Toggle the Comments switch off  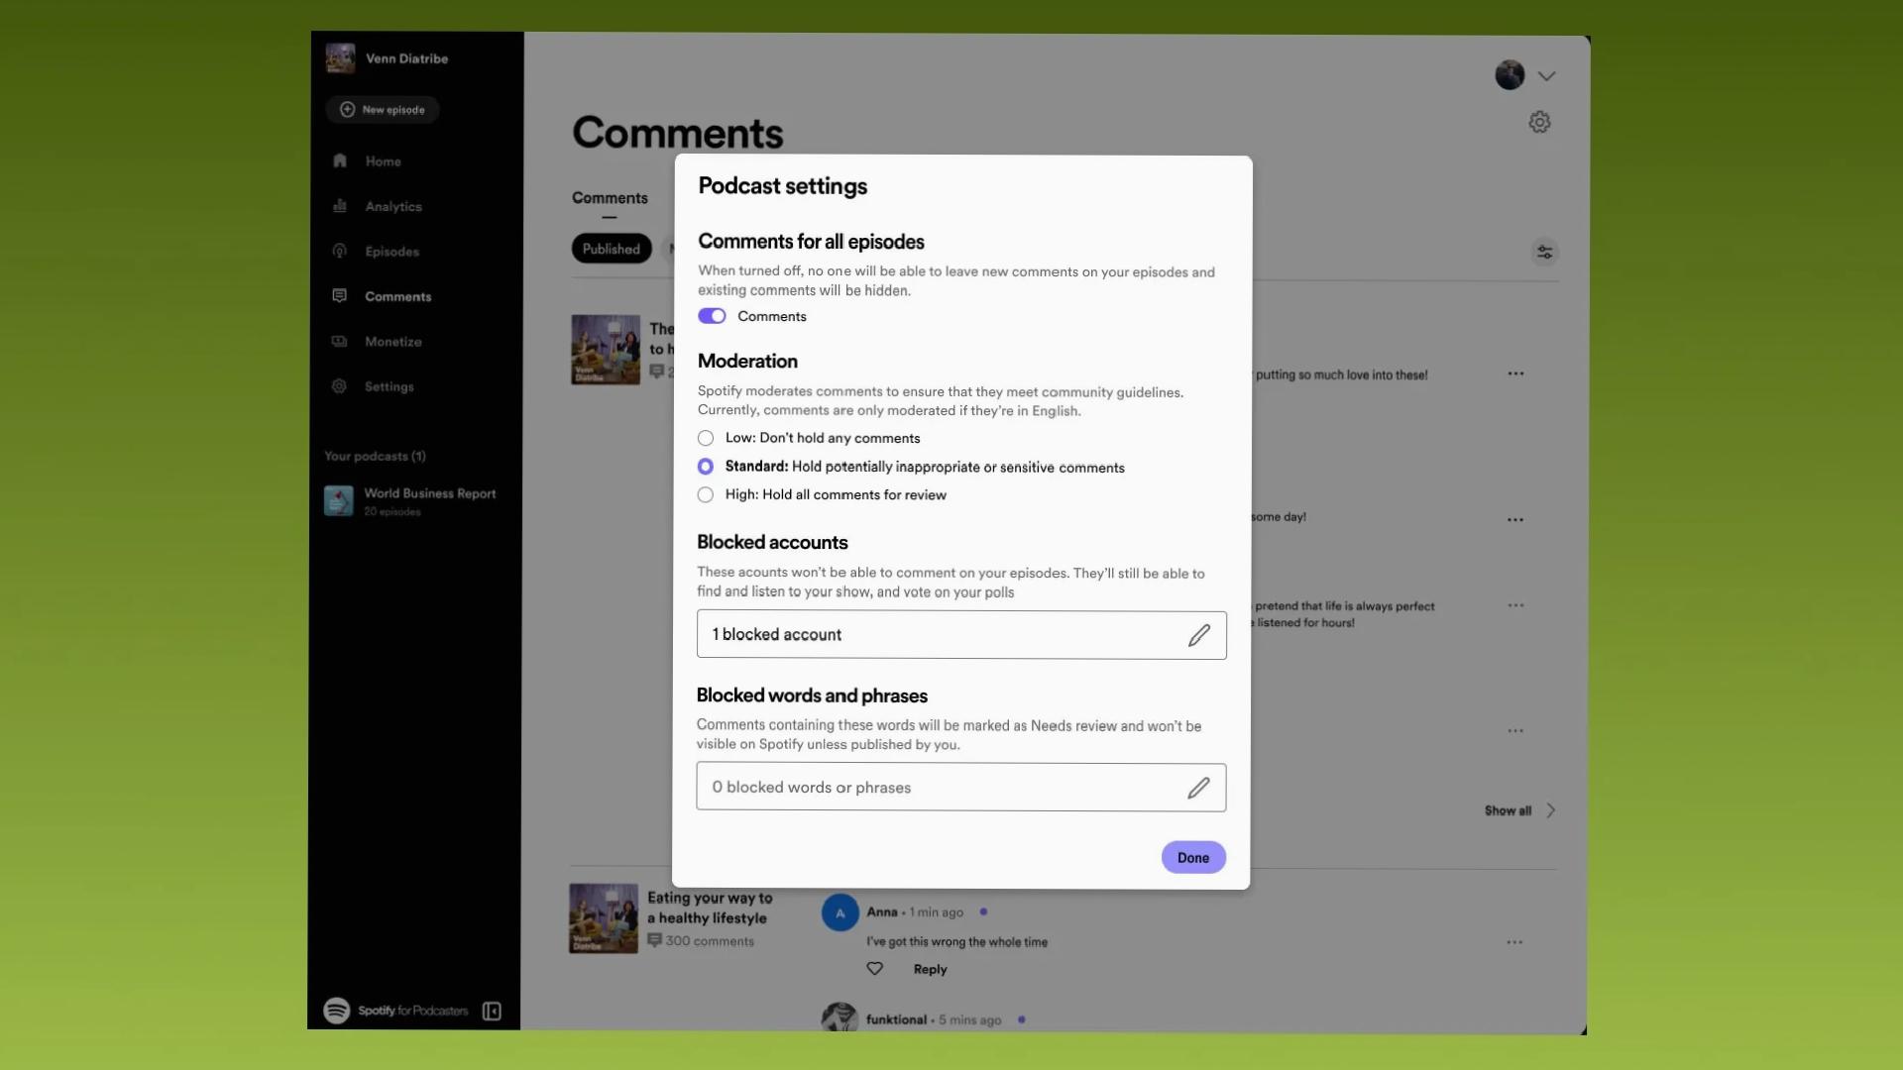(x=712, y=316)
